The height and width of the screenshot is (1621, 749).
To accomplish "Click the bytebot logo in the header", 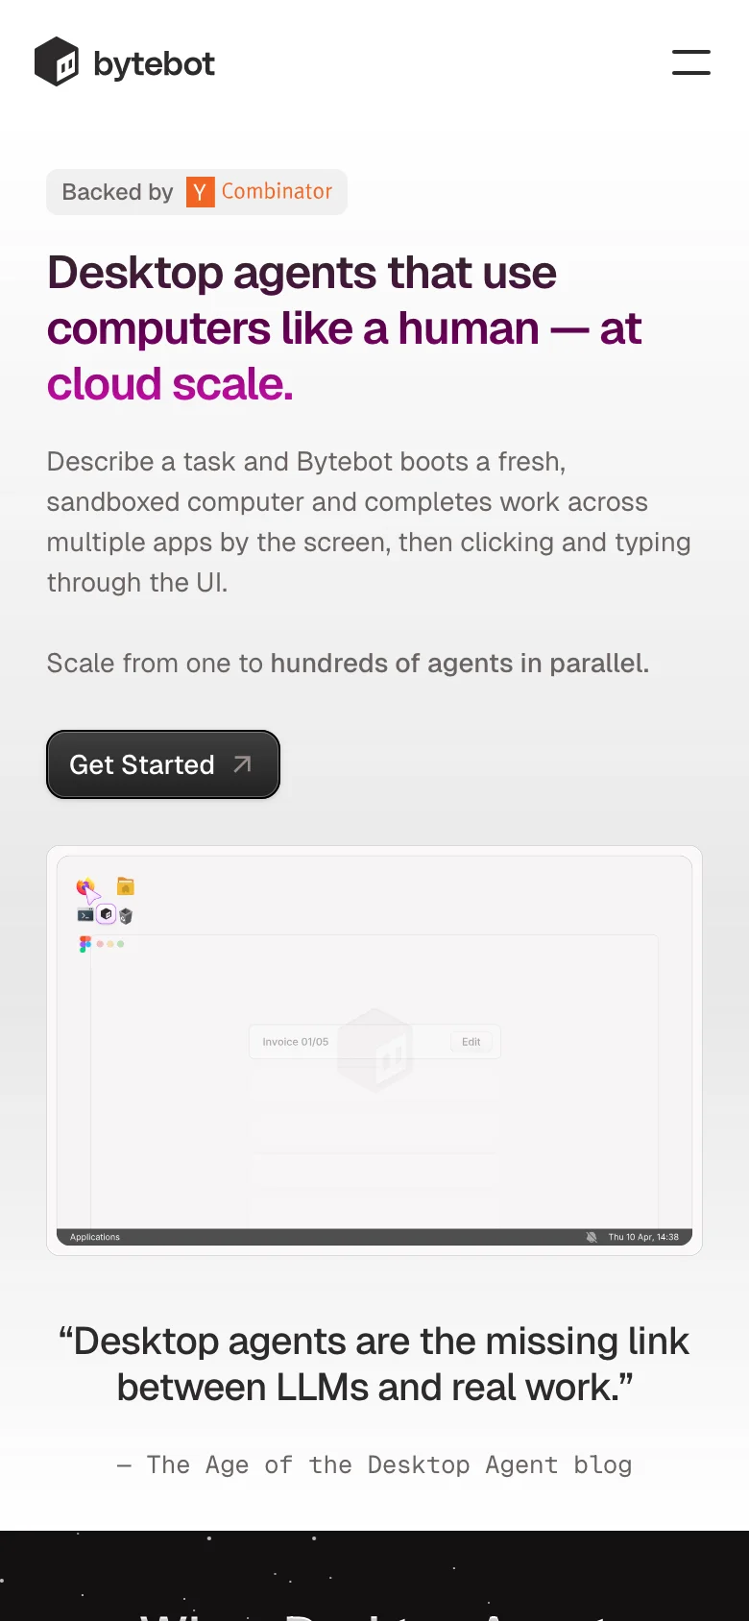I will 125,61.
